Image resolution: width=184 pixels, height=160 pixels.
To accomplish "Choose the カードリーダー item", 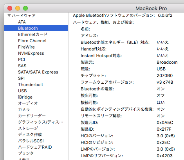I will (32, 116).
